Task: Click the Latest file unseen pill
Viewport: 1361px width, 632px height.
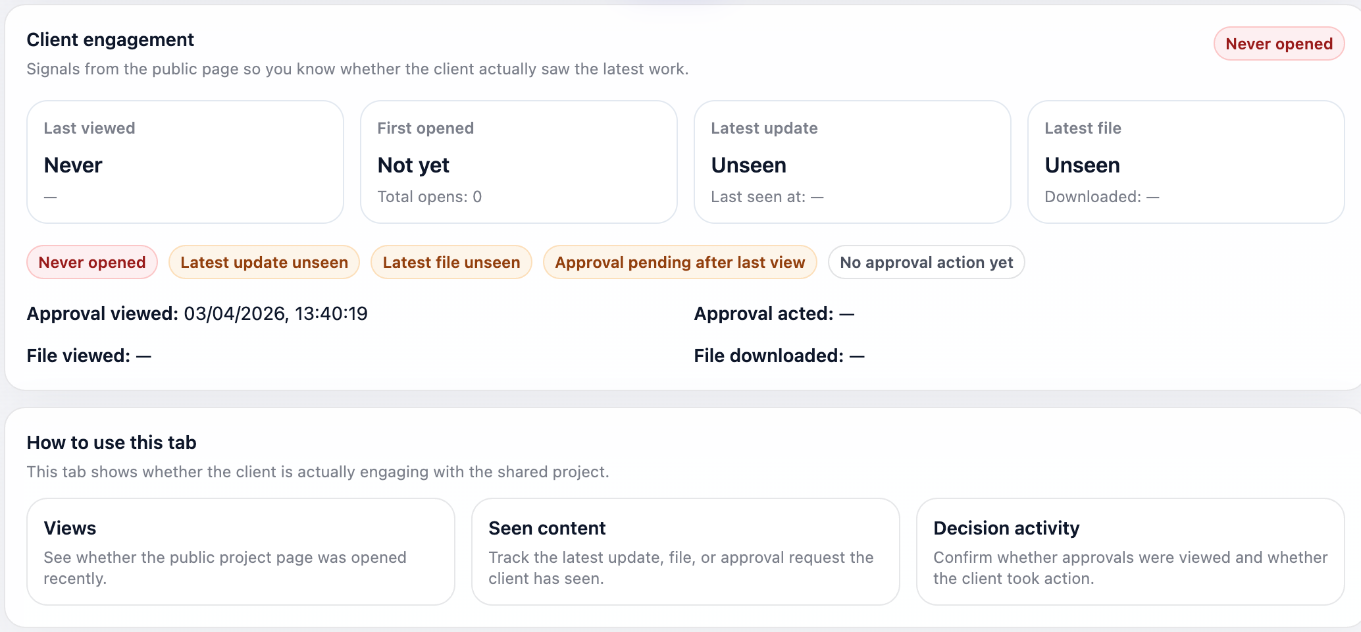Action: tap(451, 263)
